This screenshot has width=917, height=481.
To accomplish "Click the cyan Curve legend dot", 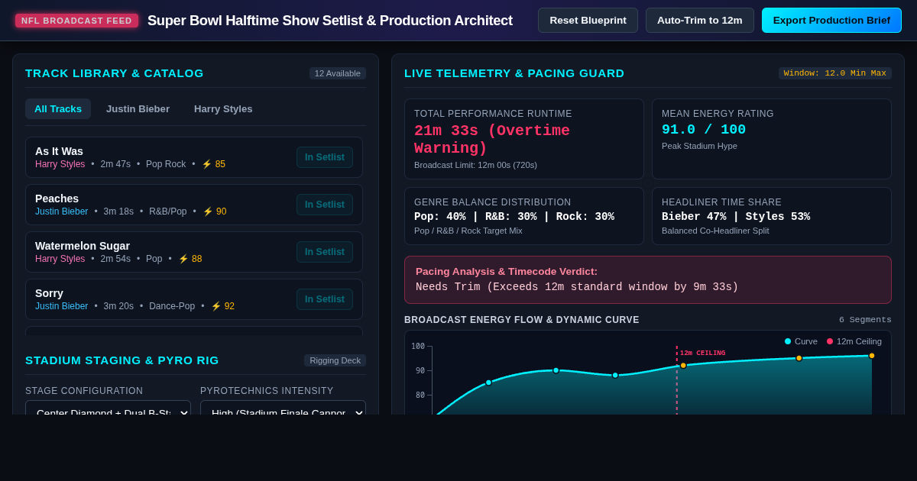I will point(788,341).
